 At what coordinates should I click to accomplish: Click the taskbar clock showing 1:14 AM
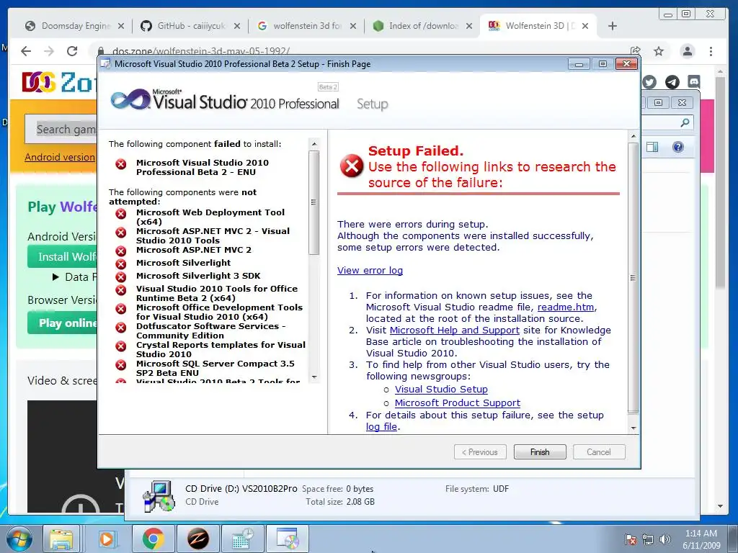point(701,539)
